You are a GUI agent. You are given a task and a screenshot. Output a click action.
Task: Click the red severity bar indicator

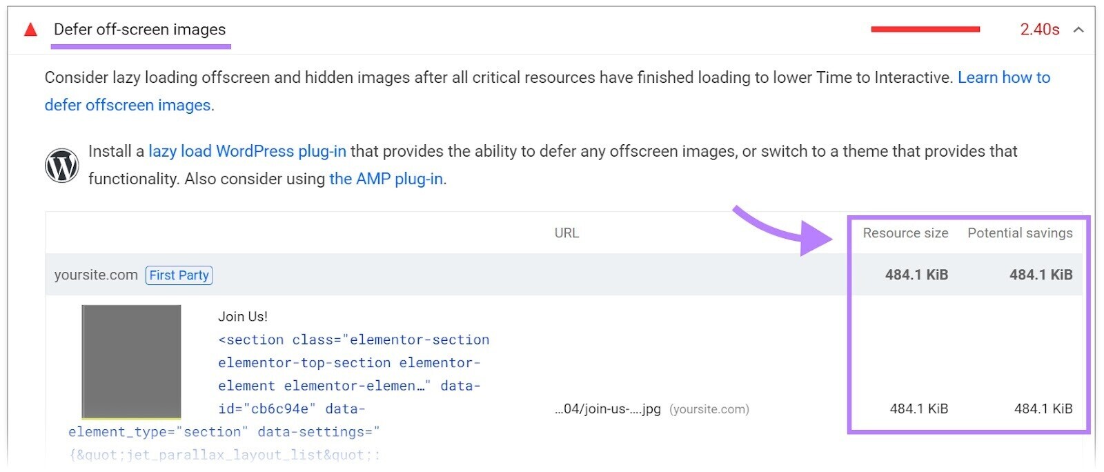926,30
